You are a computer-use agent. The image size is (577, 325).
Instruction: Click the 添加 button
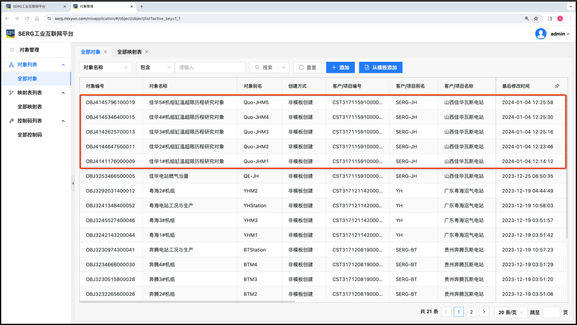(x=340, y=67)
